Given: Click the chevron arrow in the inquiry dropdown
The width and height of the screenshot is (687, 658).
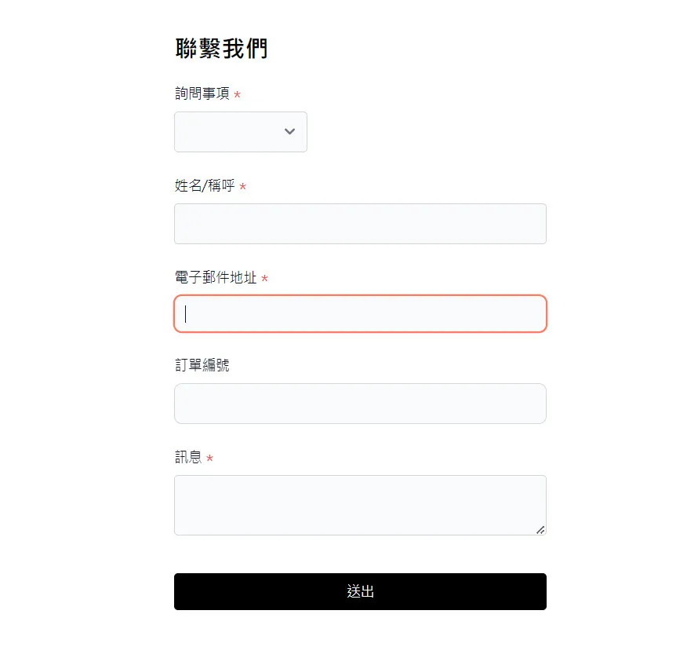Looking at the screenshot, I should pyautogui.click(x=289, y=132).
